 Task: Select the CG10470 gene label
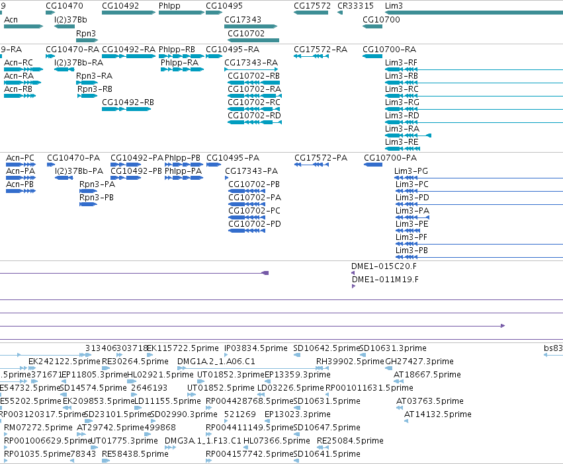coord(64,6)
